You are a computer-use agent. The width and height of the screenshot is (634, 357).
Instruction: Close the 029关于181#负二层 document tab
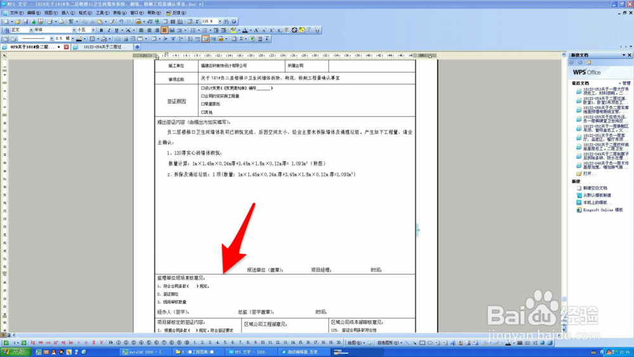pos(67,47)
